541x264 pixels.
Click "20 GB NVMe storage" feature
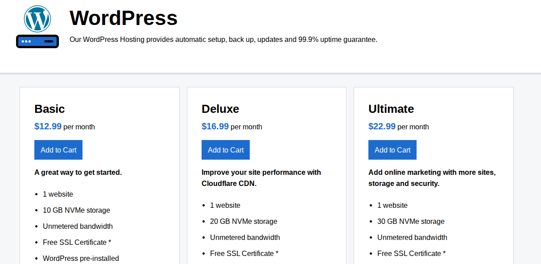coord(244,221)
